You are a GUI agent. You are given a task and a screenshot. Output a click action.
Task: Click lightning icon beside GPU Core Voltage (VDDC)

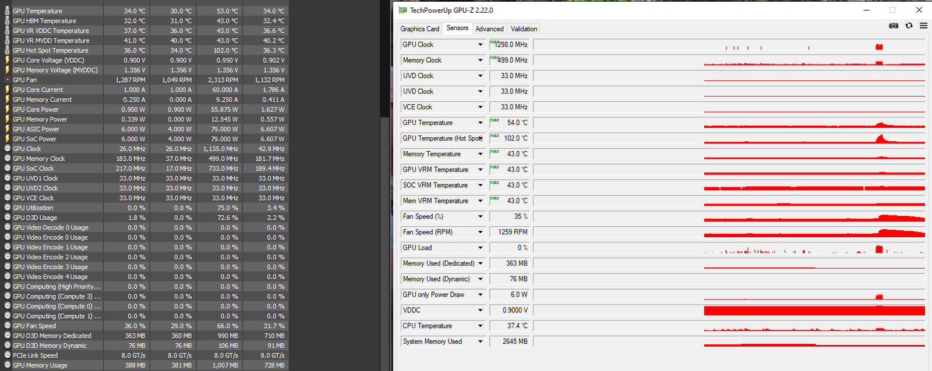7,60
